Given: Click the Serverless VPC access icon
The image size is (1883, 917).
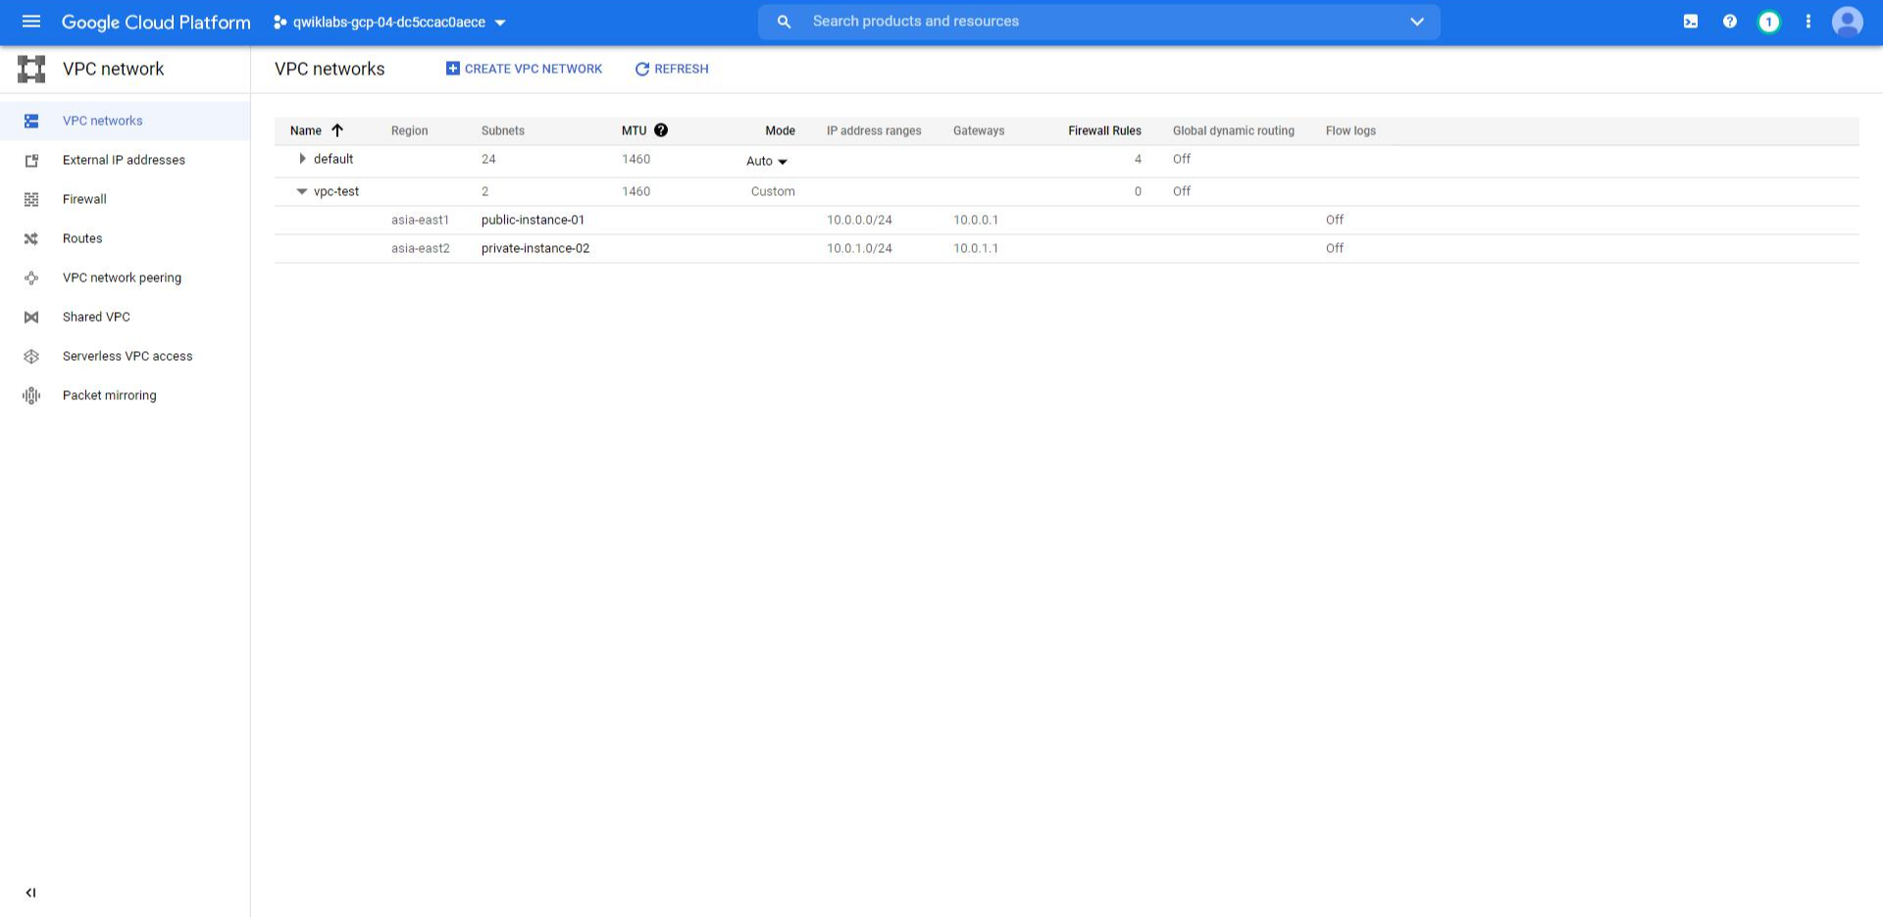Looking at the screenshot, I should point(31,356).
